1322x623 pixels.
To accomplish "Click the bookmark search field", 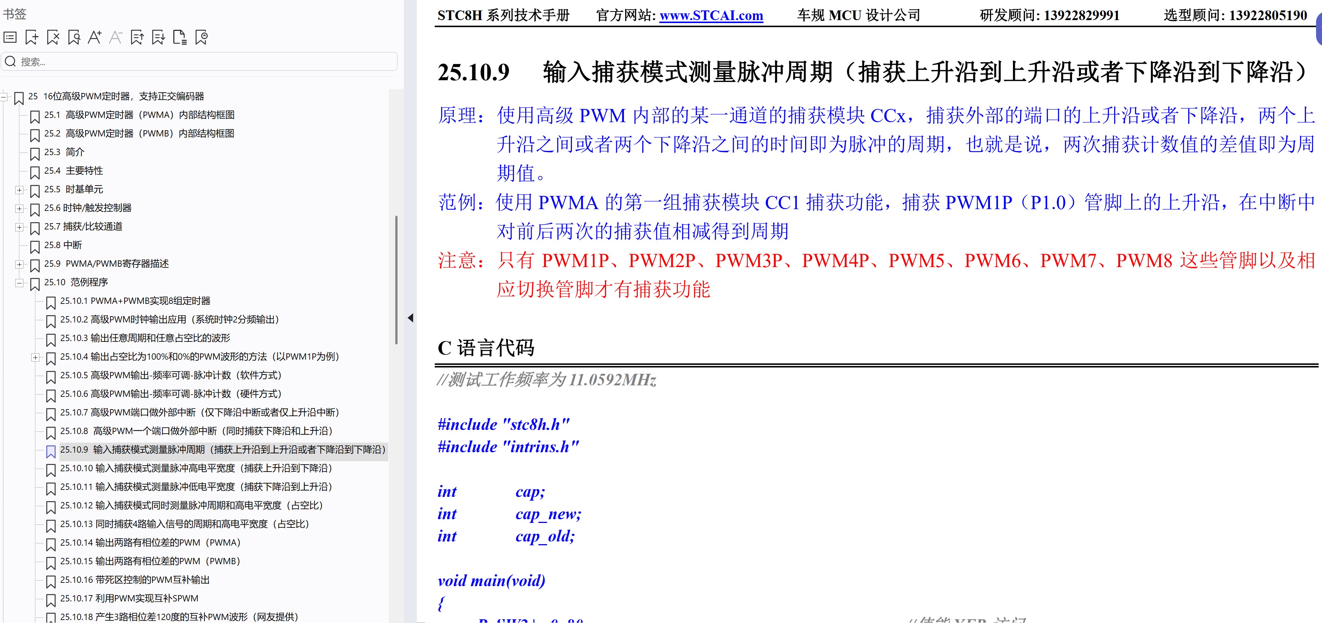I will pyautogui.click(x=199, y=62).
